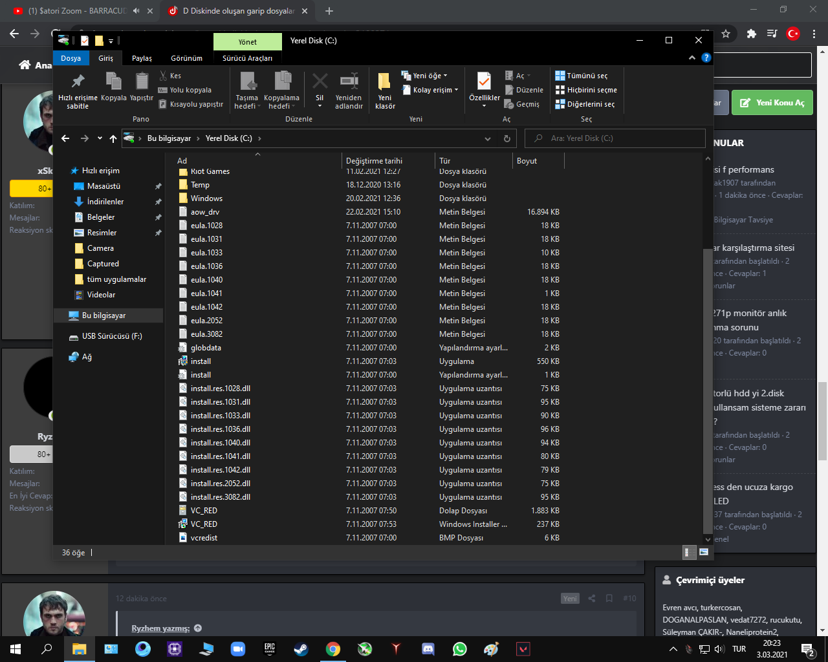Screen dimensions: 828x662
Task: Click the Kopyala ribbon icon
Action: pyautogui.click(x=113, y=81)
